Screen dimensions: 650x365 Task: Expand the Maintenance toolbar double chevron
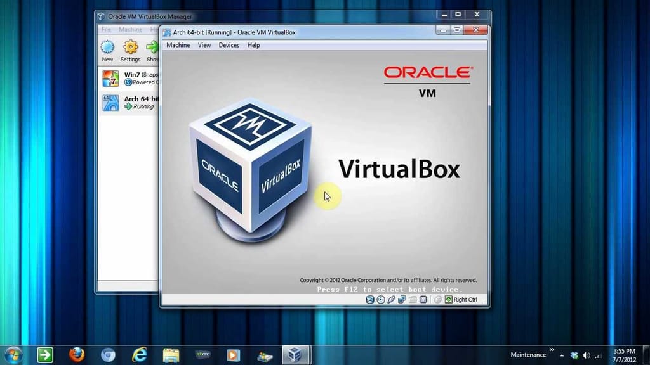click(552, 350)
